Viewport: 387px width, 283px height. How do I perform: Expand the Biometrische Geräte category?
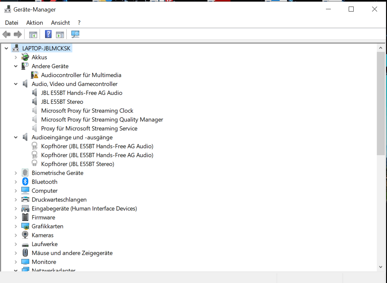pyautogui.click(x=16, y=173)
